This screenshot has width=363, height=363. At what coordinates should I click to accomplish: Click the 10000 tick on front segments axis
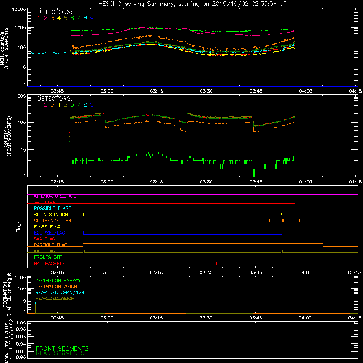[x=19, y=10]
